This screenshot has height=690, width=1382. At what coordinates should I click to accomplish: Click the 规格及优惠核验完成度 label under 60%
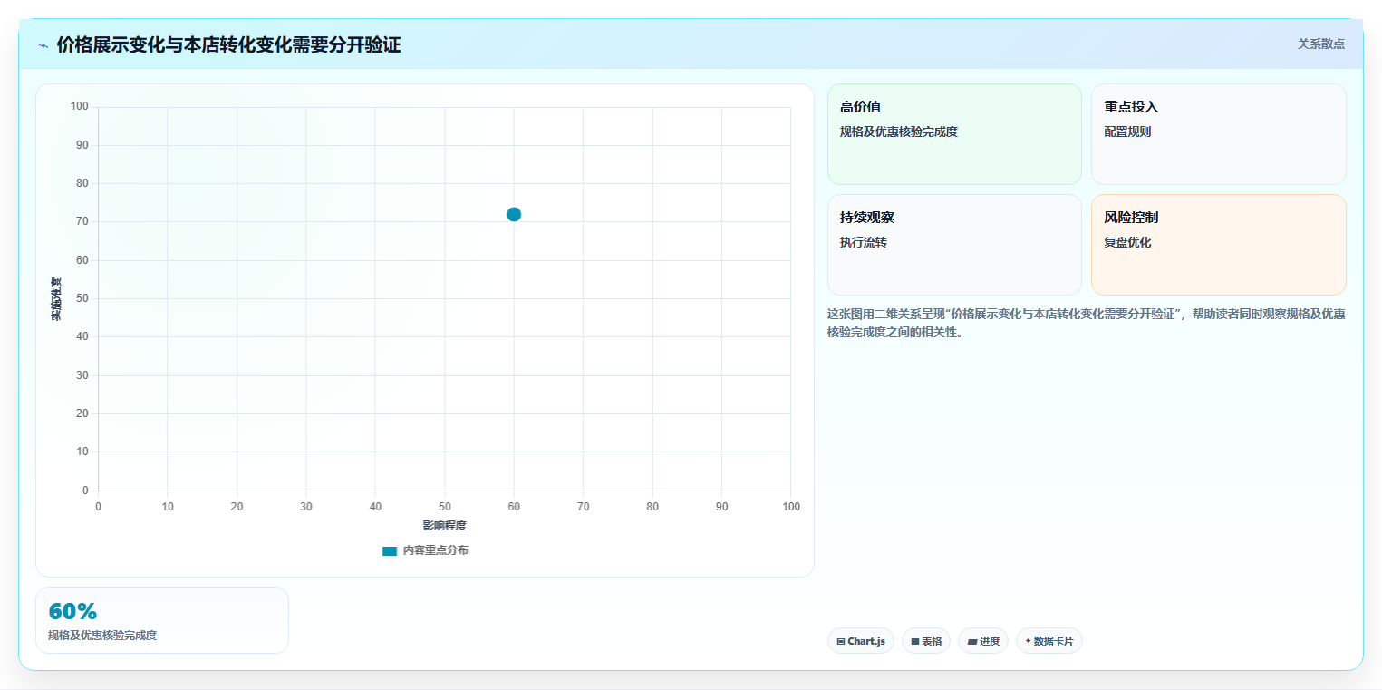(x=102, y=636)
